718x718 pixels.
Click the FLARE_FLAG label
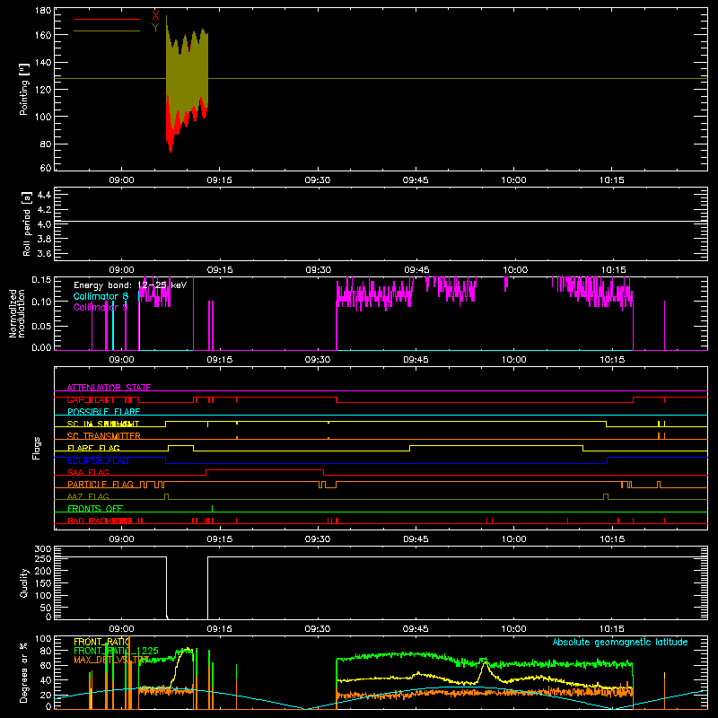[x=93, y=448]
